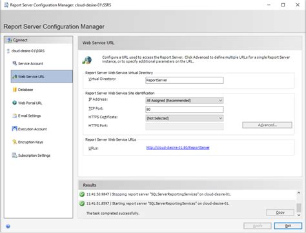306x233 pixels.
Task: Click 'Report Server Configuration Manager' banner title
Action: coord(54,26)
